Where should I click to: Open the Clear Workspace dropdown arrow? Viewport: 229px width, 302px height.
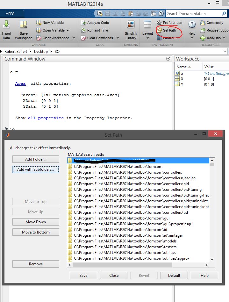(74, 38)
